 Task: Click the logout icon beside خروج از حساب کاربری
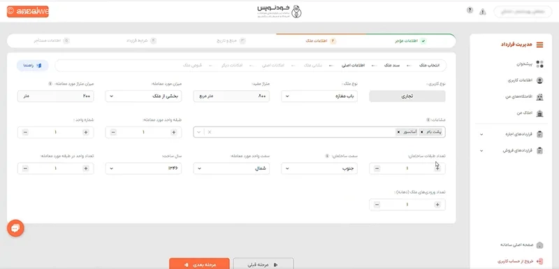click(539, 261)
